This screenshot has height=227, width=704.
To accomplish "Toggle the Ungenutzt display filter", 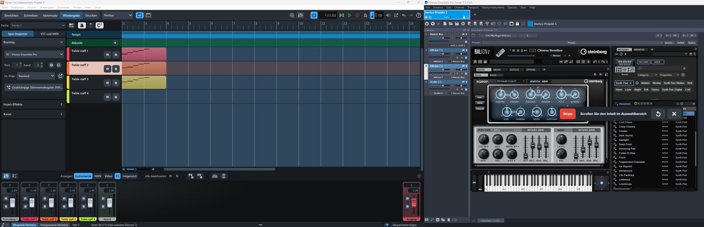I will coord(129,176).
